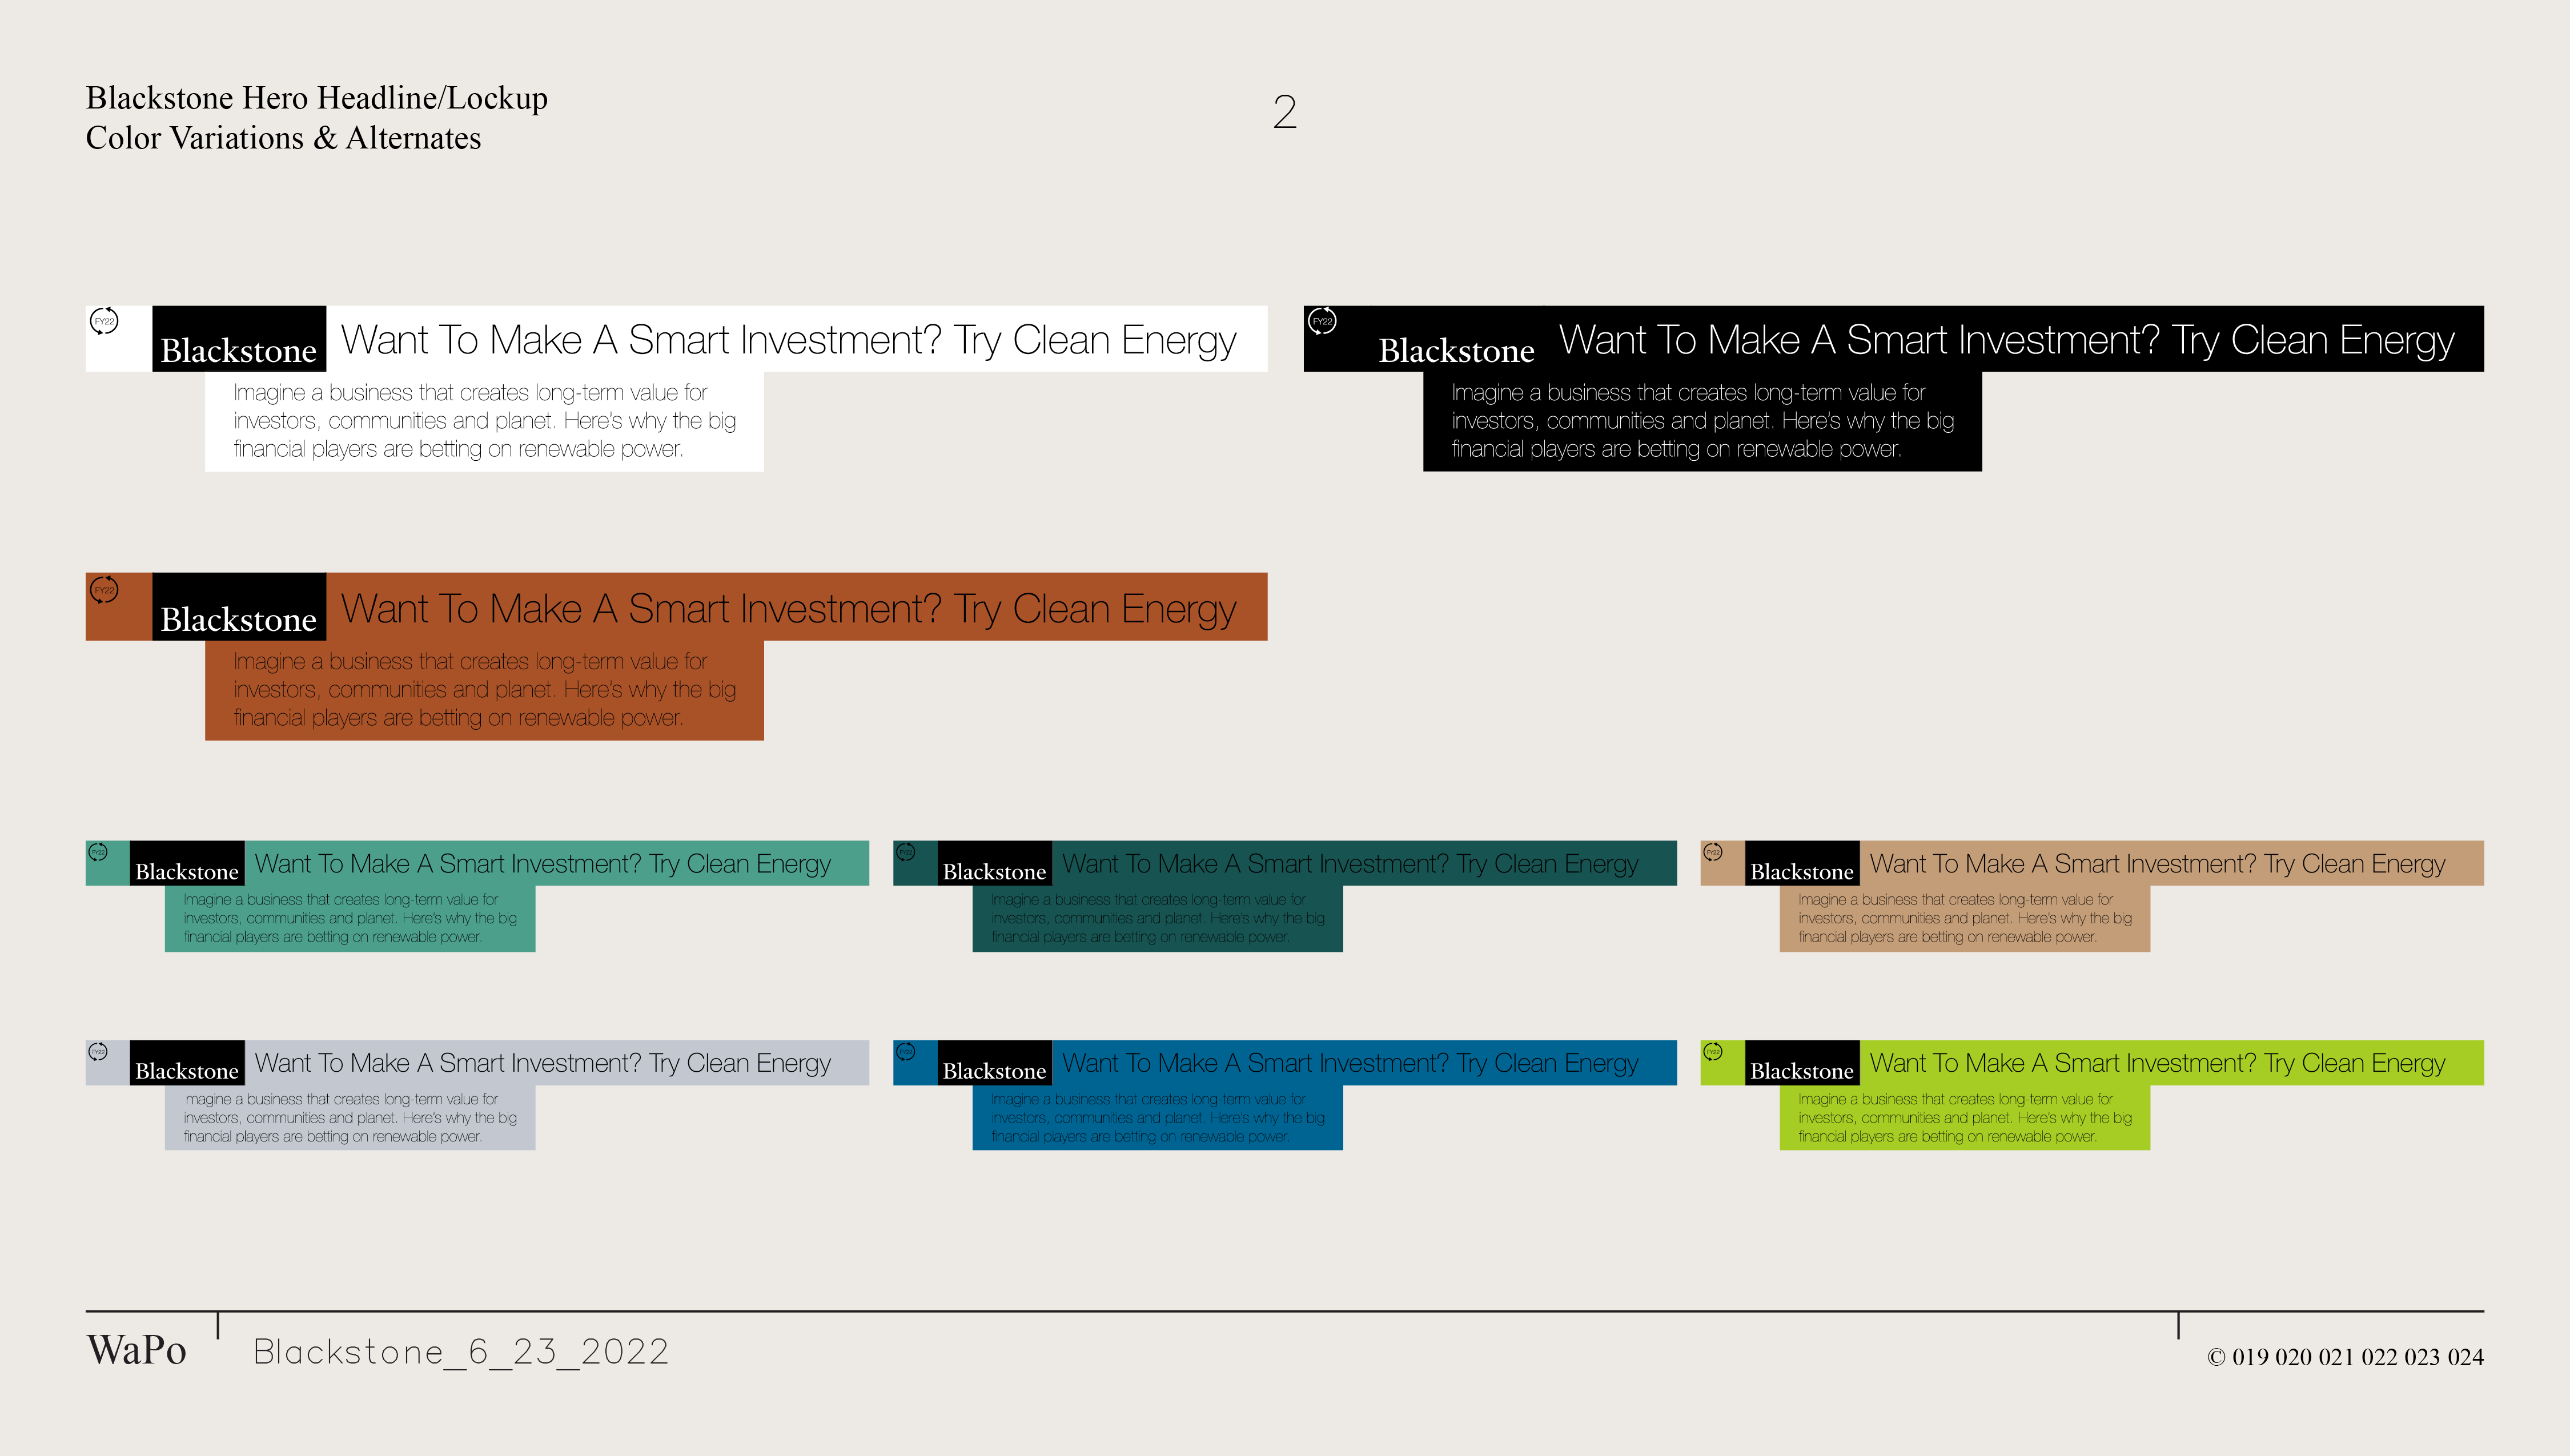Click the subhead paragraph in the lime green box
2570x1456 pixels.
tap(1965, 1118)
